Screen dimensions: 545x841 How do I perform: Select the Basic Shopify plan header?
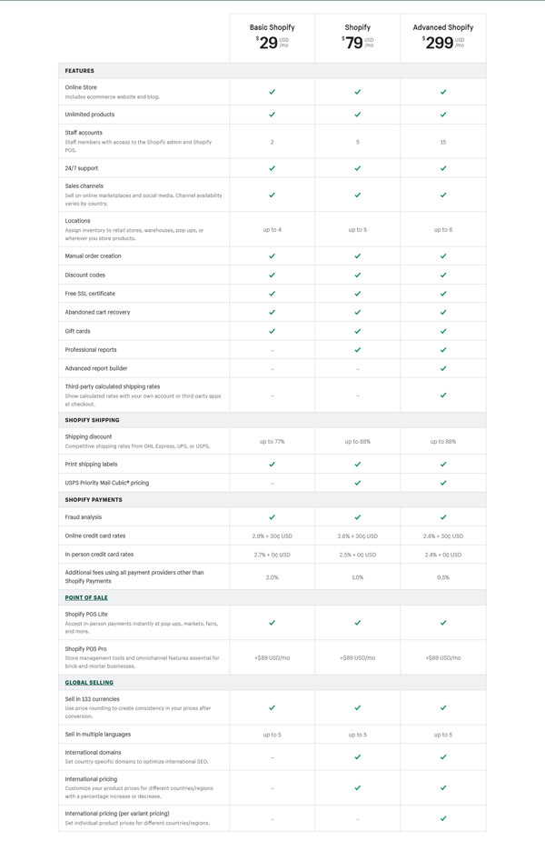click(272, 37)
